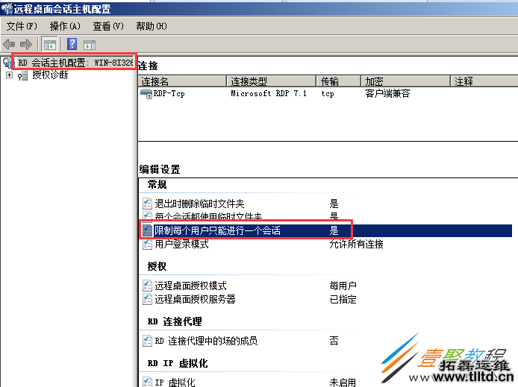This screenshot has width=518, height=387.
Task: Click 未启用 IP virtualization value
Action: tap(343, 382)
